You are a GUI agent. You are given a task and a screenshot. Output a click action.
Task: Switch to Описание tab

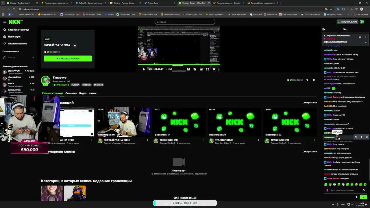point(71,93)
